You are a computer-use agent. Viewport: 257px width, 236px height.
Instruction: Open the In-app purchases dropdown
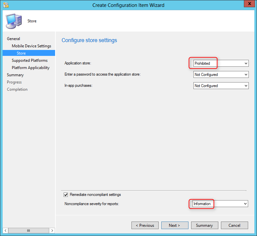click(221, 85)
